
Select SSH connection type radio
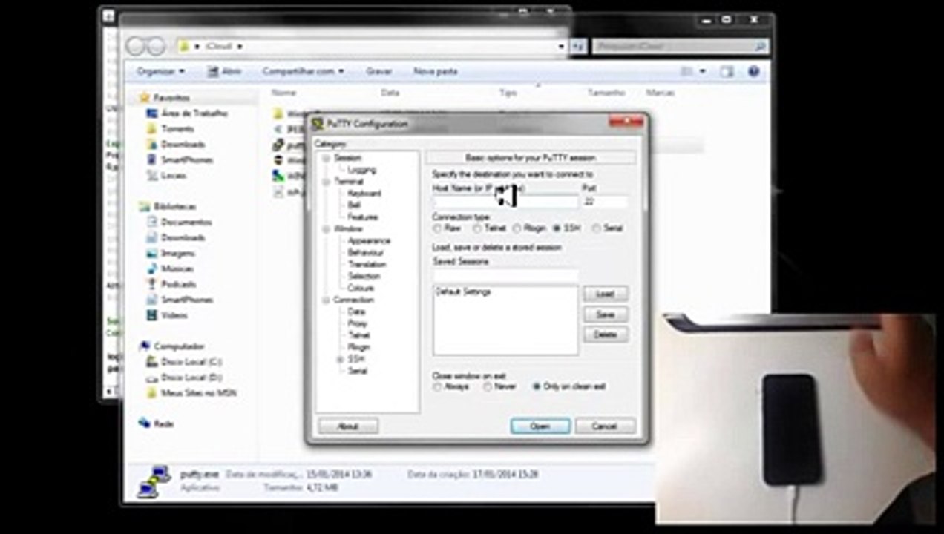point(557,228)
